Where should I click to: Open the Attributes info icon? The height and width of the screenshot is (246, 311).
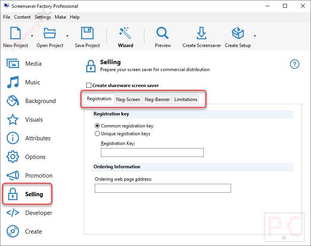tap(13, 138)
